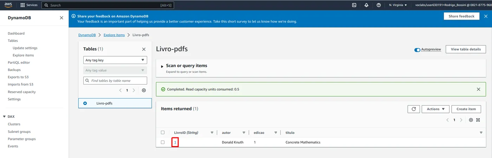Viewport: 492px width, 158px height.
Task: Open the Any tag value dropdown
Action: (x=115, y=70)
